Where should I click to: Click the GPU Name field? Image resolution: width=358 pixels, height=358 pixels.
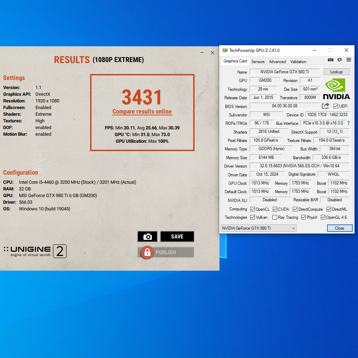[285, 72]
